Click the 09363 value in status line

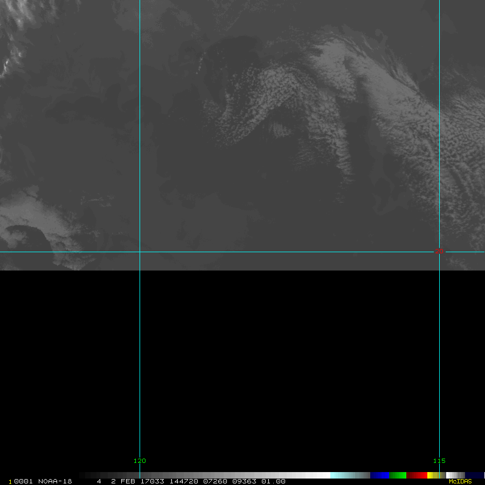[x=244, y=481]
